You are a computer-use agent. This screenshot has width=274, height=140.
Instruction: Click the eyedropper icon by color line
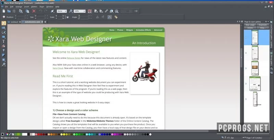[x=10, y=134]
